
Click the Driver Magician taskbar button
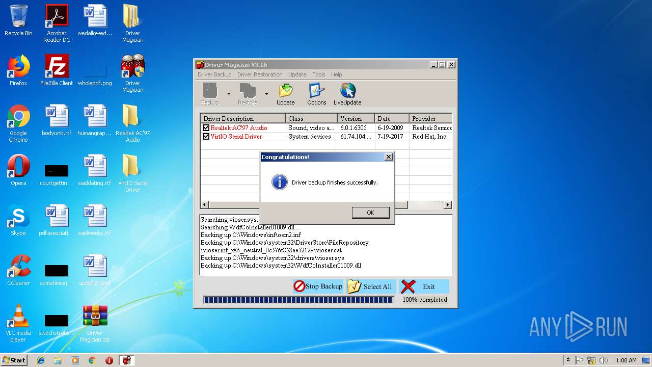(126, 360)
